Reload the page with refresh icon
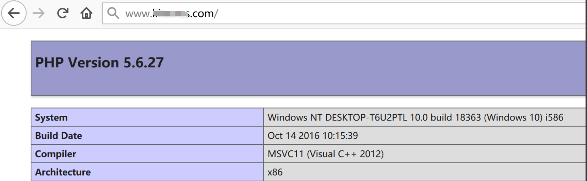This screenshot has width=587, height=181. tap(63, 13)
